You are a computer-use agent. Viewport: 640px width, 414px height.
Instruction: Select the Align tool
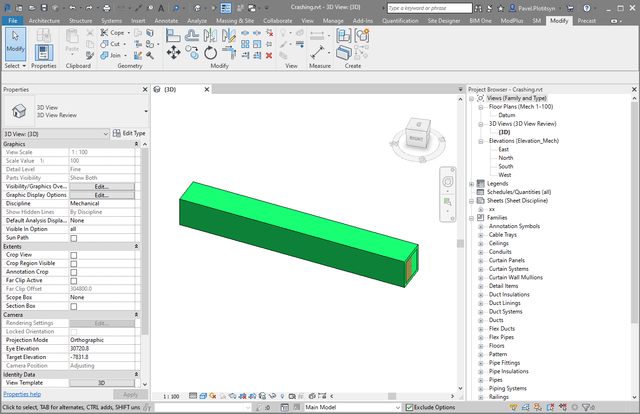pyautogui.click(x=174, y=36)
